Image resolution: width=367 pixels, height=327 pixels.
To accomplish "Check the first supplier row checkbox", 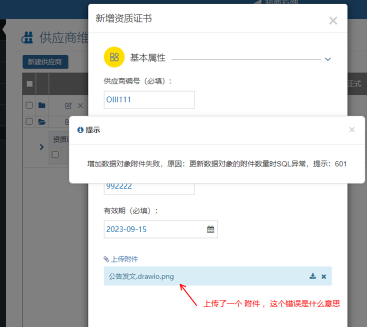I will [30, 106].
